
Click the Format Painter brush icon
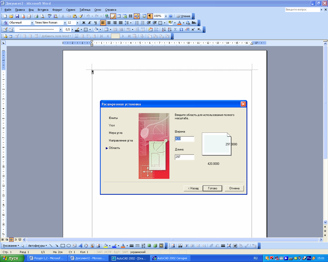pos(81,16)
